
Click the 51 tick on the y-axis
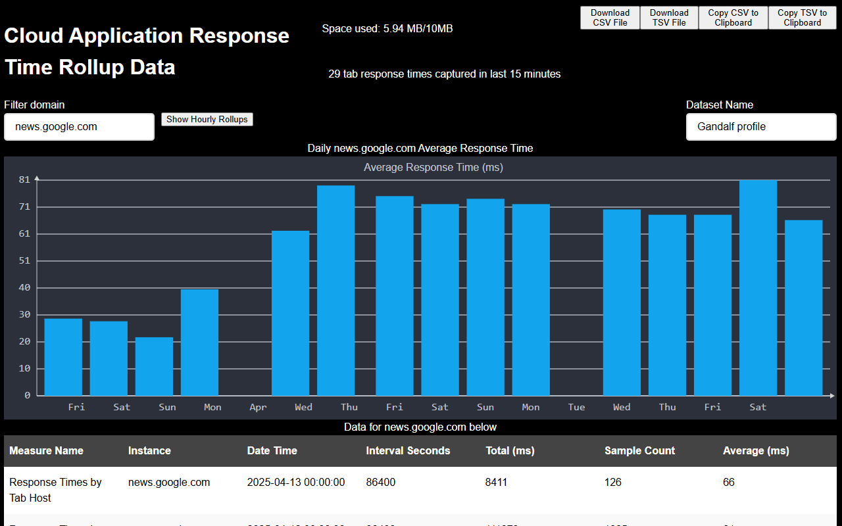click(x=25, y=260)
